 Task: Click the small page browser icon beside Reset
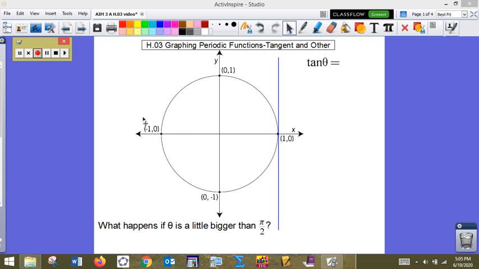point(432,25)
